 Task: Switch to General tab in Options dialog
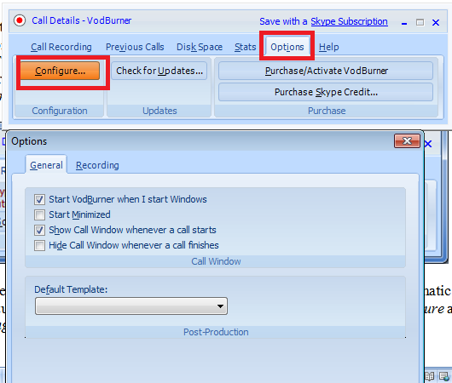click(46, 165)
